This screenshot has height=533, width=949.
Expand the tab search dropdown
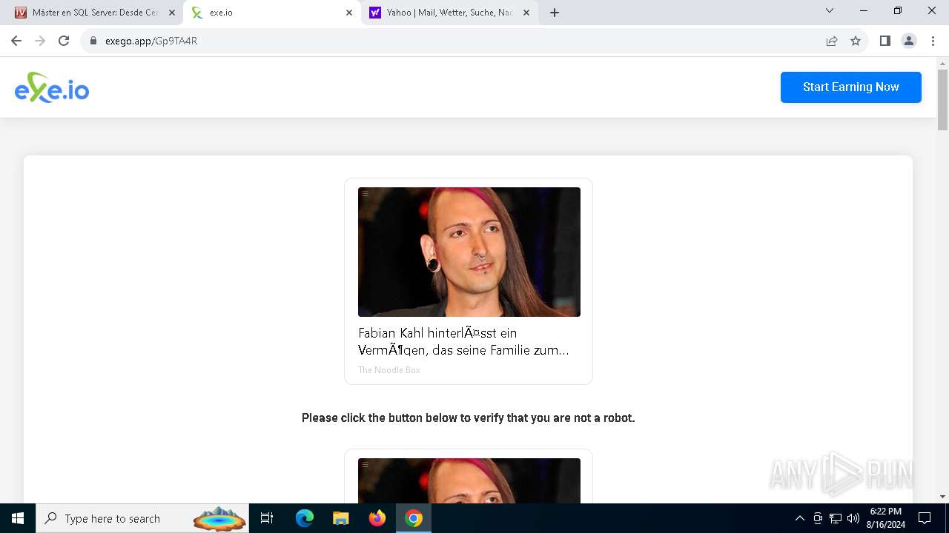click(830, 10)
